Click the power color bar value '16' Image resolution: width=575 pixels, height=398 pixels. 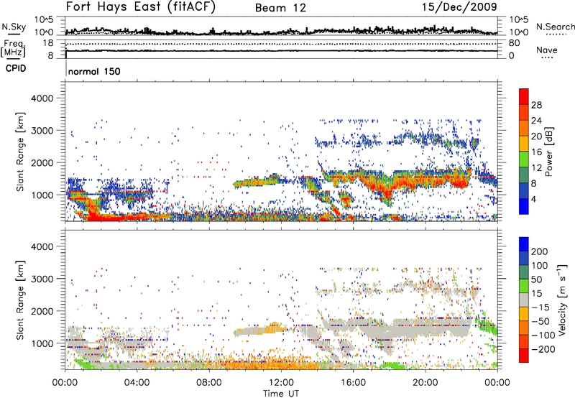[x=536, y=152]
